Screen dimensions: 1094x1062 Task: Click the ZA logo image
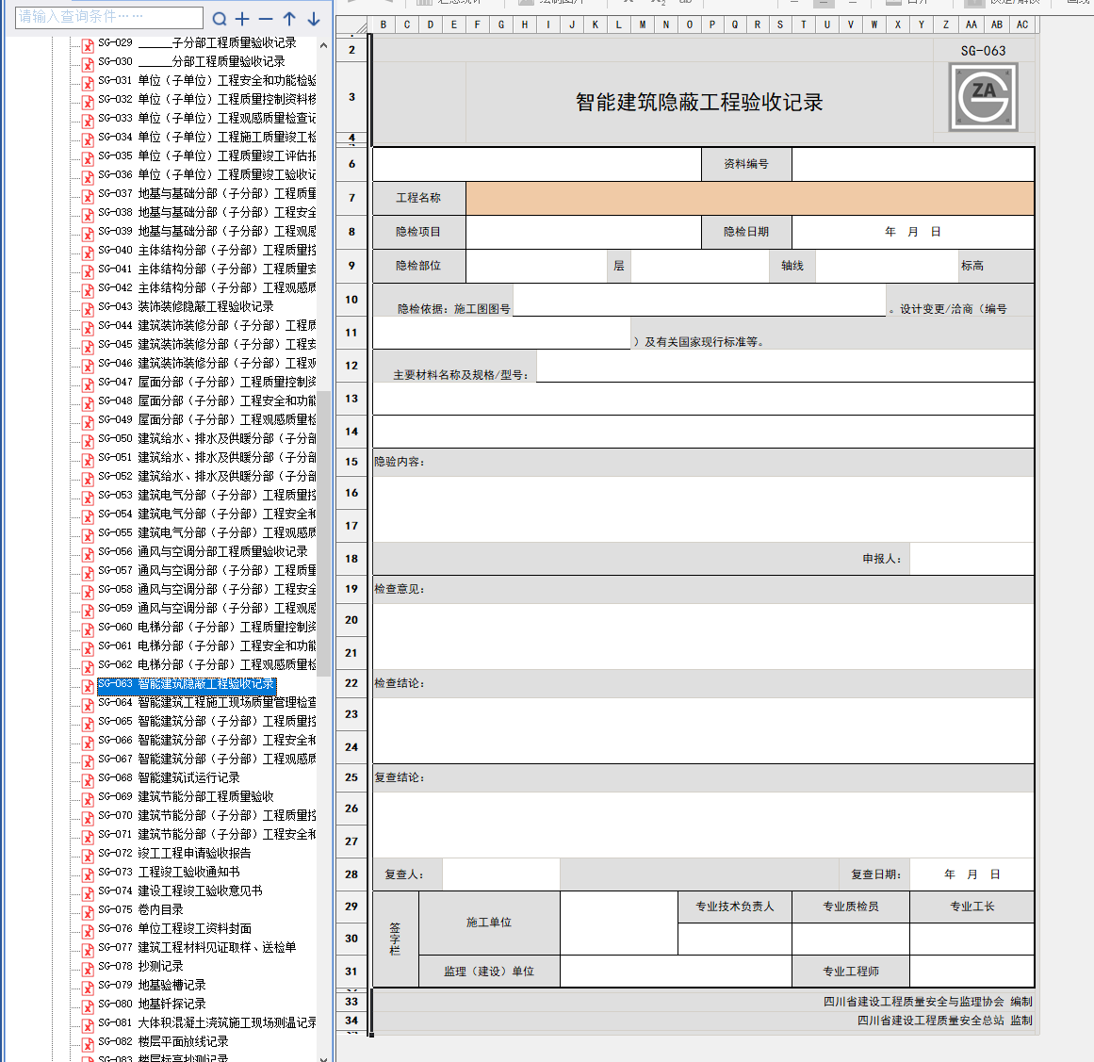click(x=983, y=97)
